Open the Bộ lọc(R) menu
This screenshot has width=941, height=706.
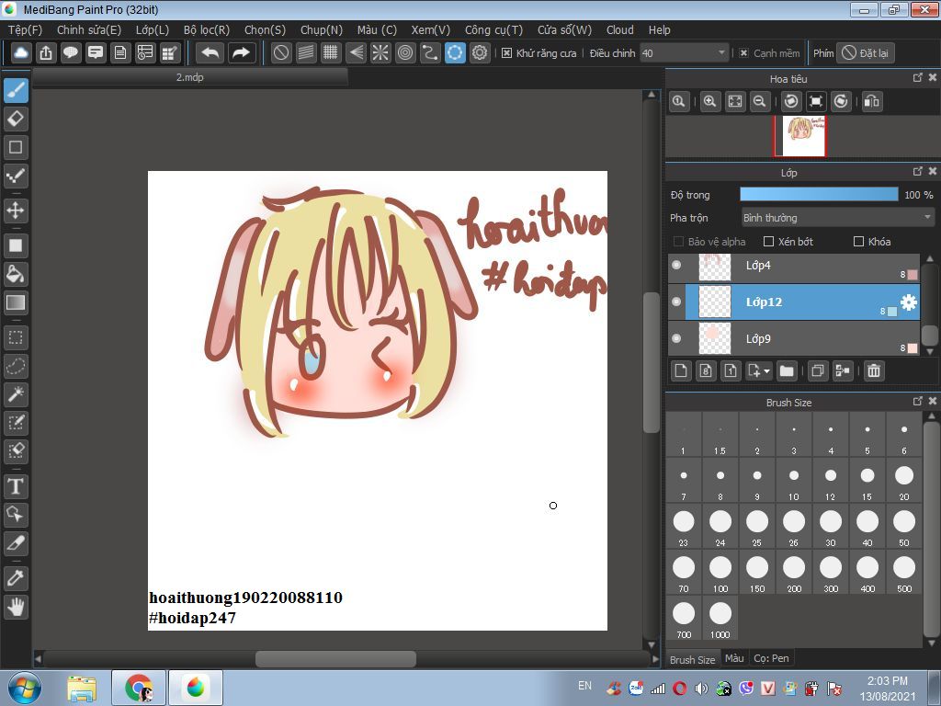tap(206, 29)
